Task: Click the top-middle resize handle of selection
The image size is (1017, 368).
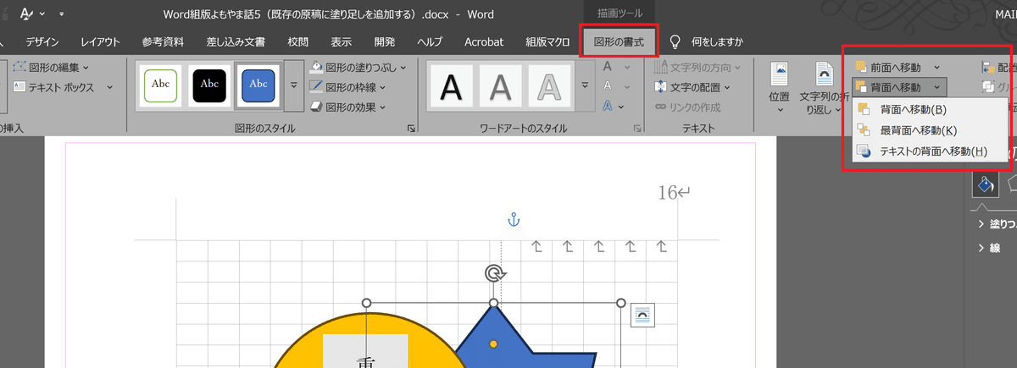Action: (x=494, y=303)
